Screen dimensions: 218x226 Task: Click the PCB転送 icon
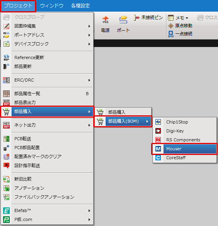(x=6, y=139)
